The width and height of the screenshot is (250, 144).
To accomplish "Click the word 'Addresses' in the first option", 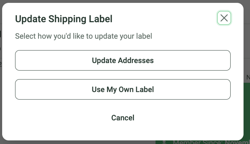I will coord(136,61).
